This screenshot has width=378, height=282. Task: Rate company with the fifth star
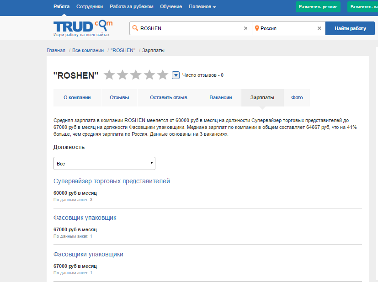tap(163, 75)
